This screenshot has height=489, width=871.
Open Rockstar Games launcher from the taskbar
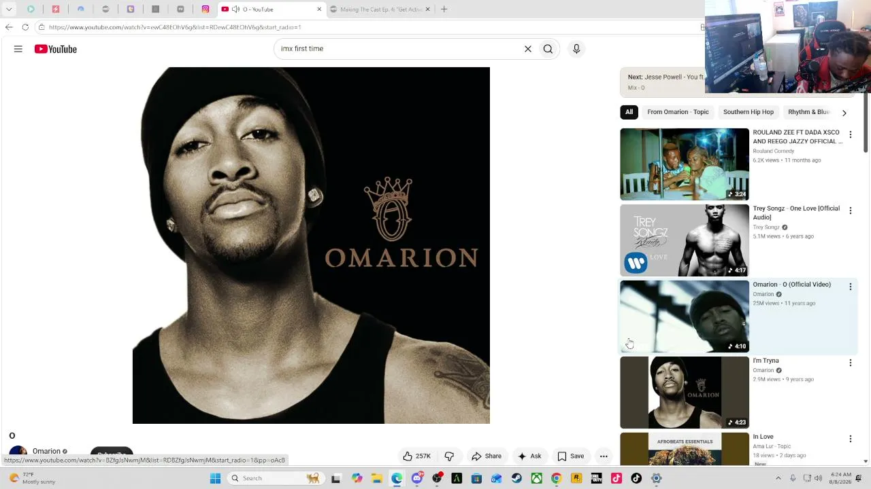[x=576, y=478]
